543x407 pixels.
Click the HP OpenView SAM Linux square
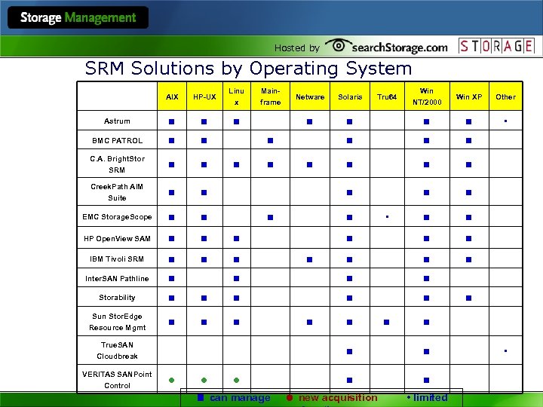tap(237, 238)
